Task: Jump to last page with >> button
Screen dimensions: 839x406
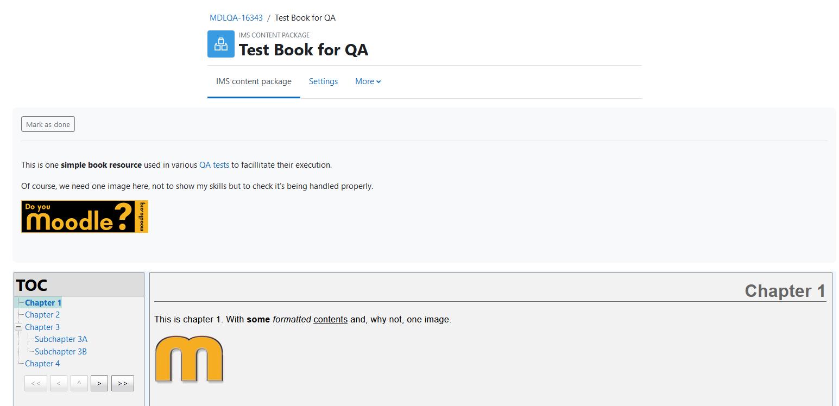Action: coord(123,383)
